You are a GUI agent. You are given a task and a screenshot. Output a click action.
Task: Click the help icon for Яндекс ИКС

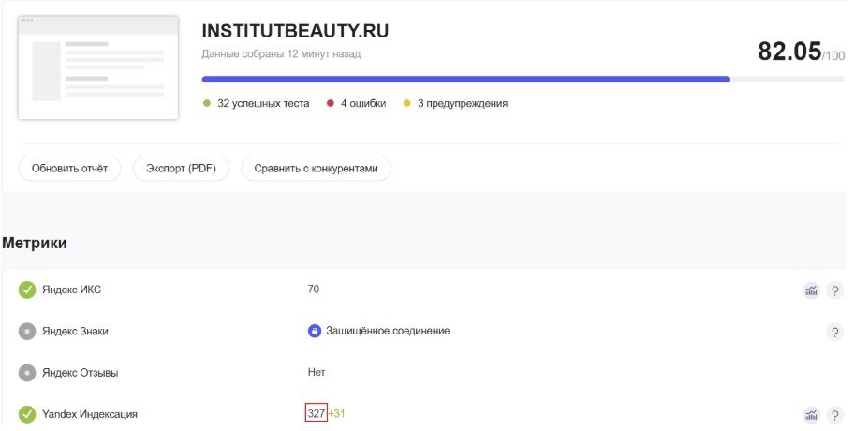[834, 290]
